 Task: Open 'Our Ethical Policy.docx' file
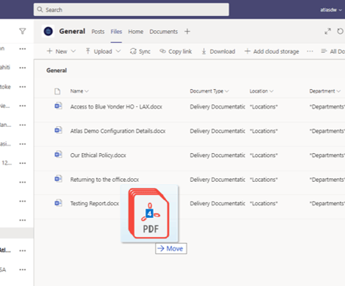tap(98, 155)
